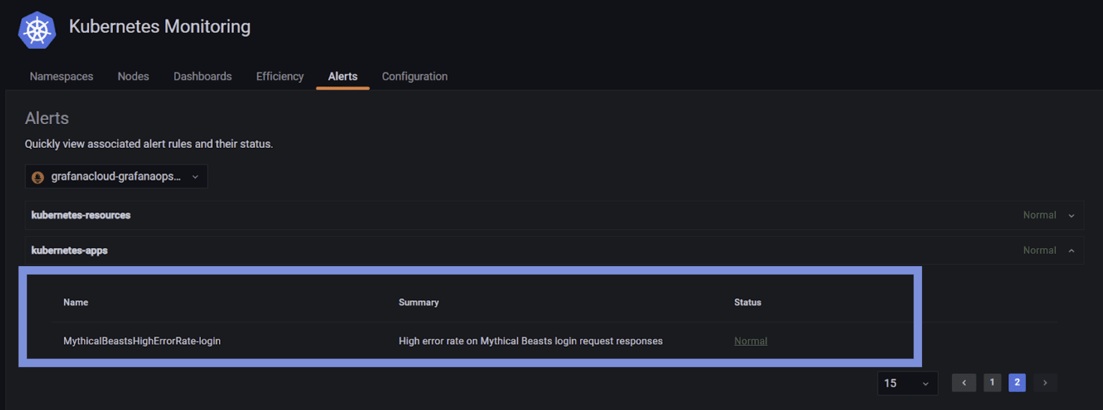Expand the kubernetes-resources alert group

point(1072,215)
